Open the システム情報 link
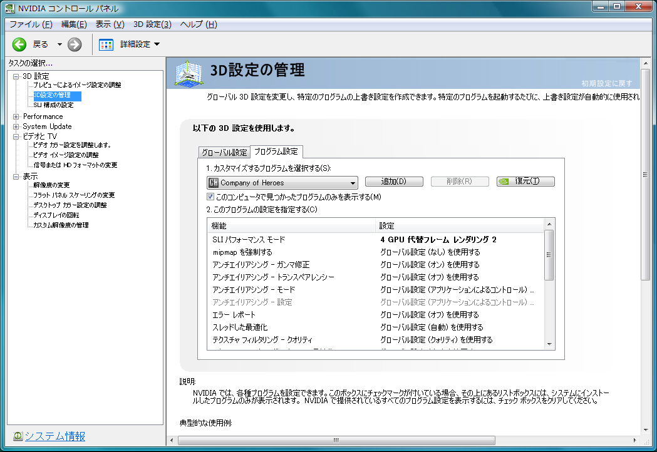 [55, 436]
